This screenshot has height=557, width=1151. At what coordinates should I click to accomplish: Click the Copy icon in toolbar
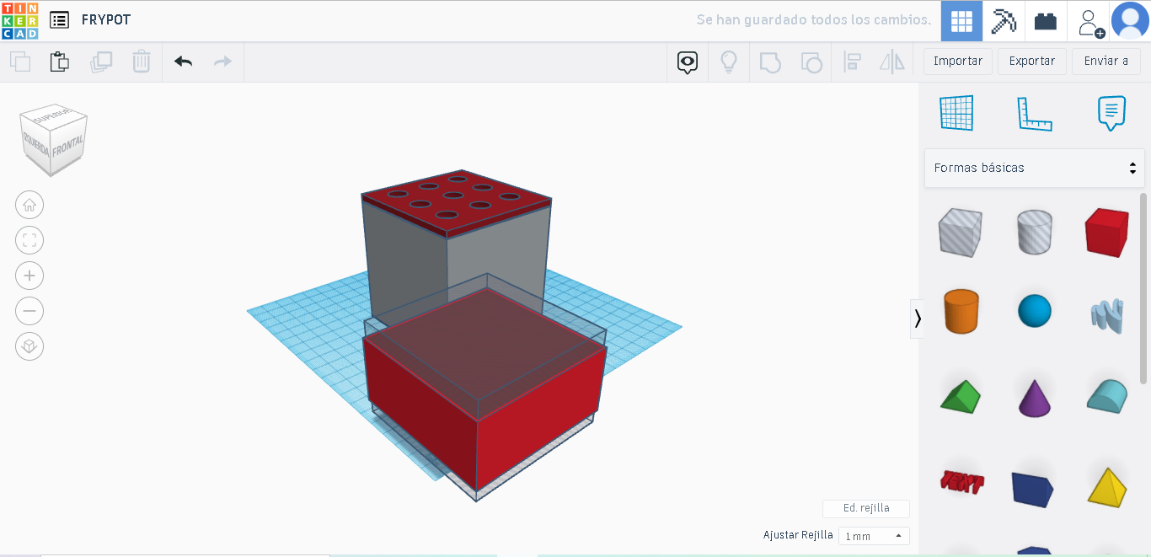coord(20,62)
